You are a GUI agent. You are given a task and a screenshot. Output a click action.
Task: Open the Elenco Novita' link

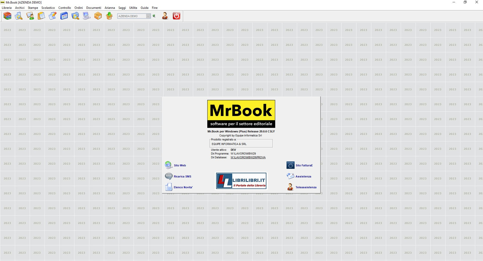pyautogui.click(x=183, y=187)
